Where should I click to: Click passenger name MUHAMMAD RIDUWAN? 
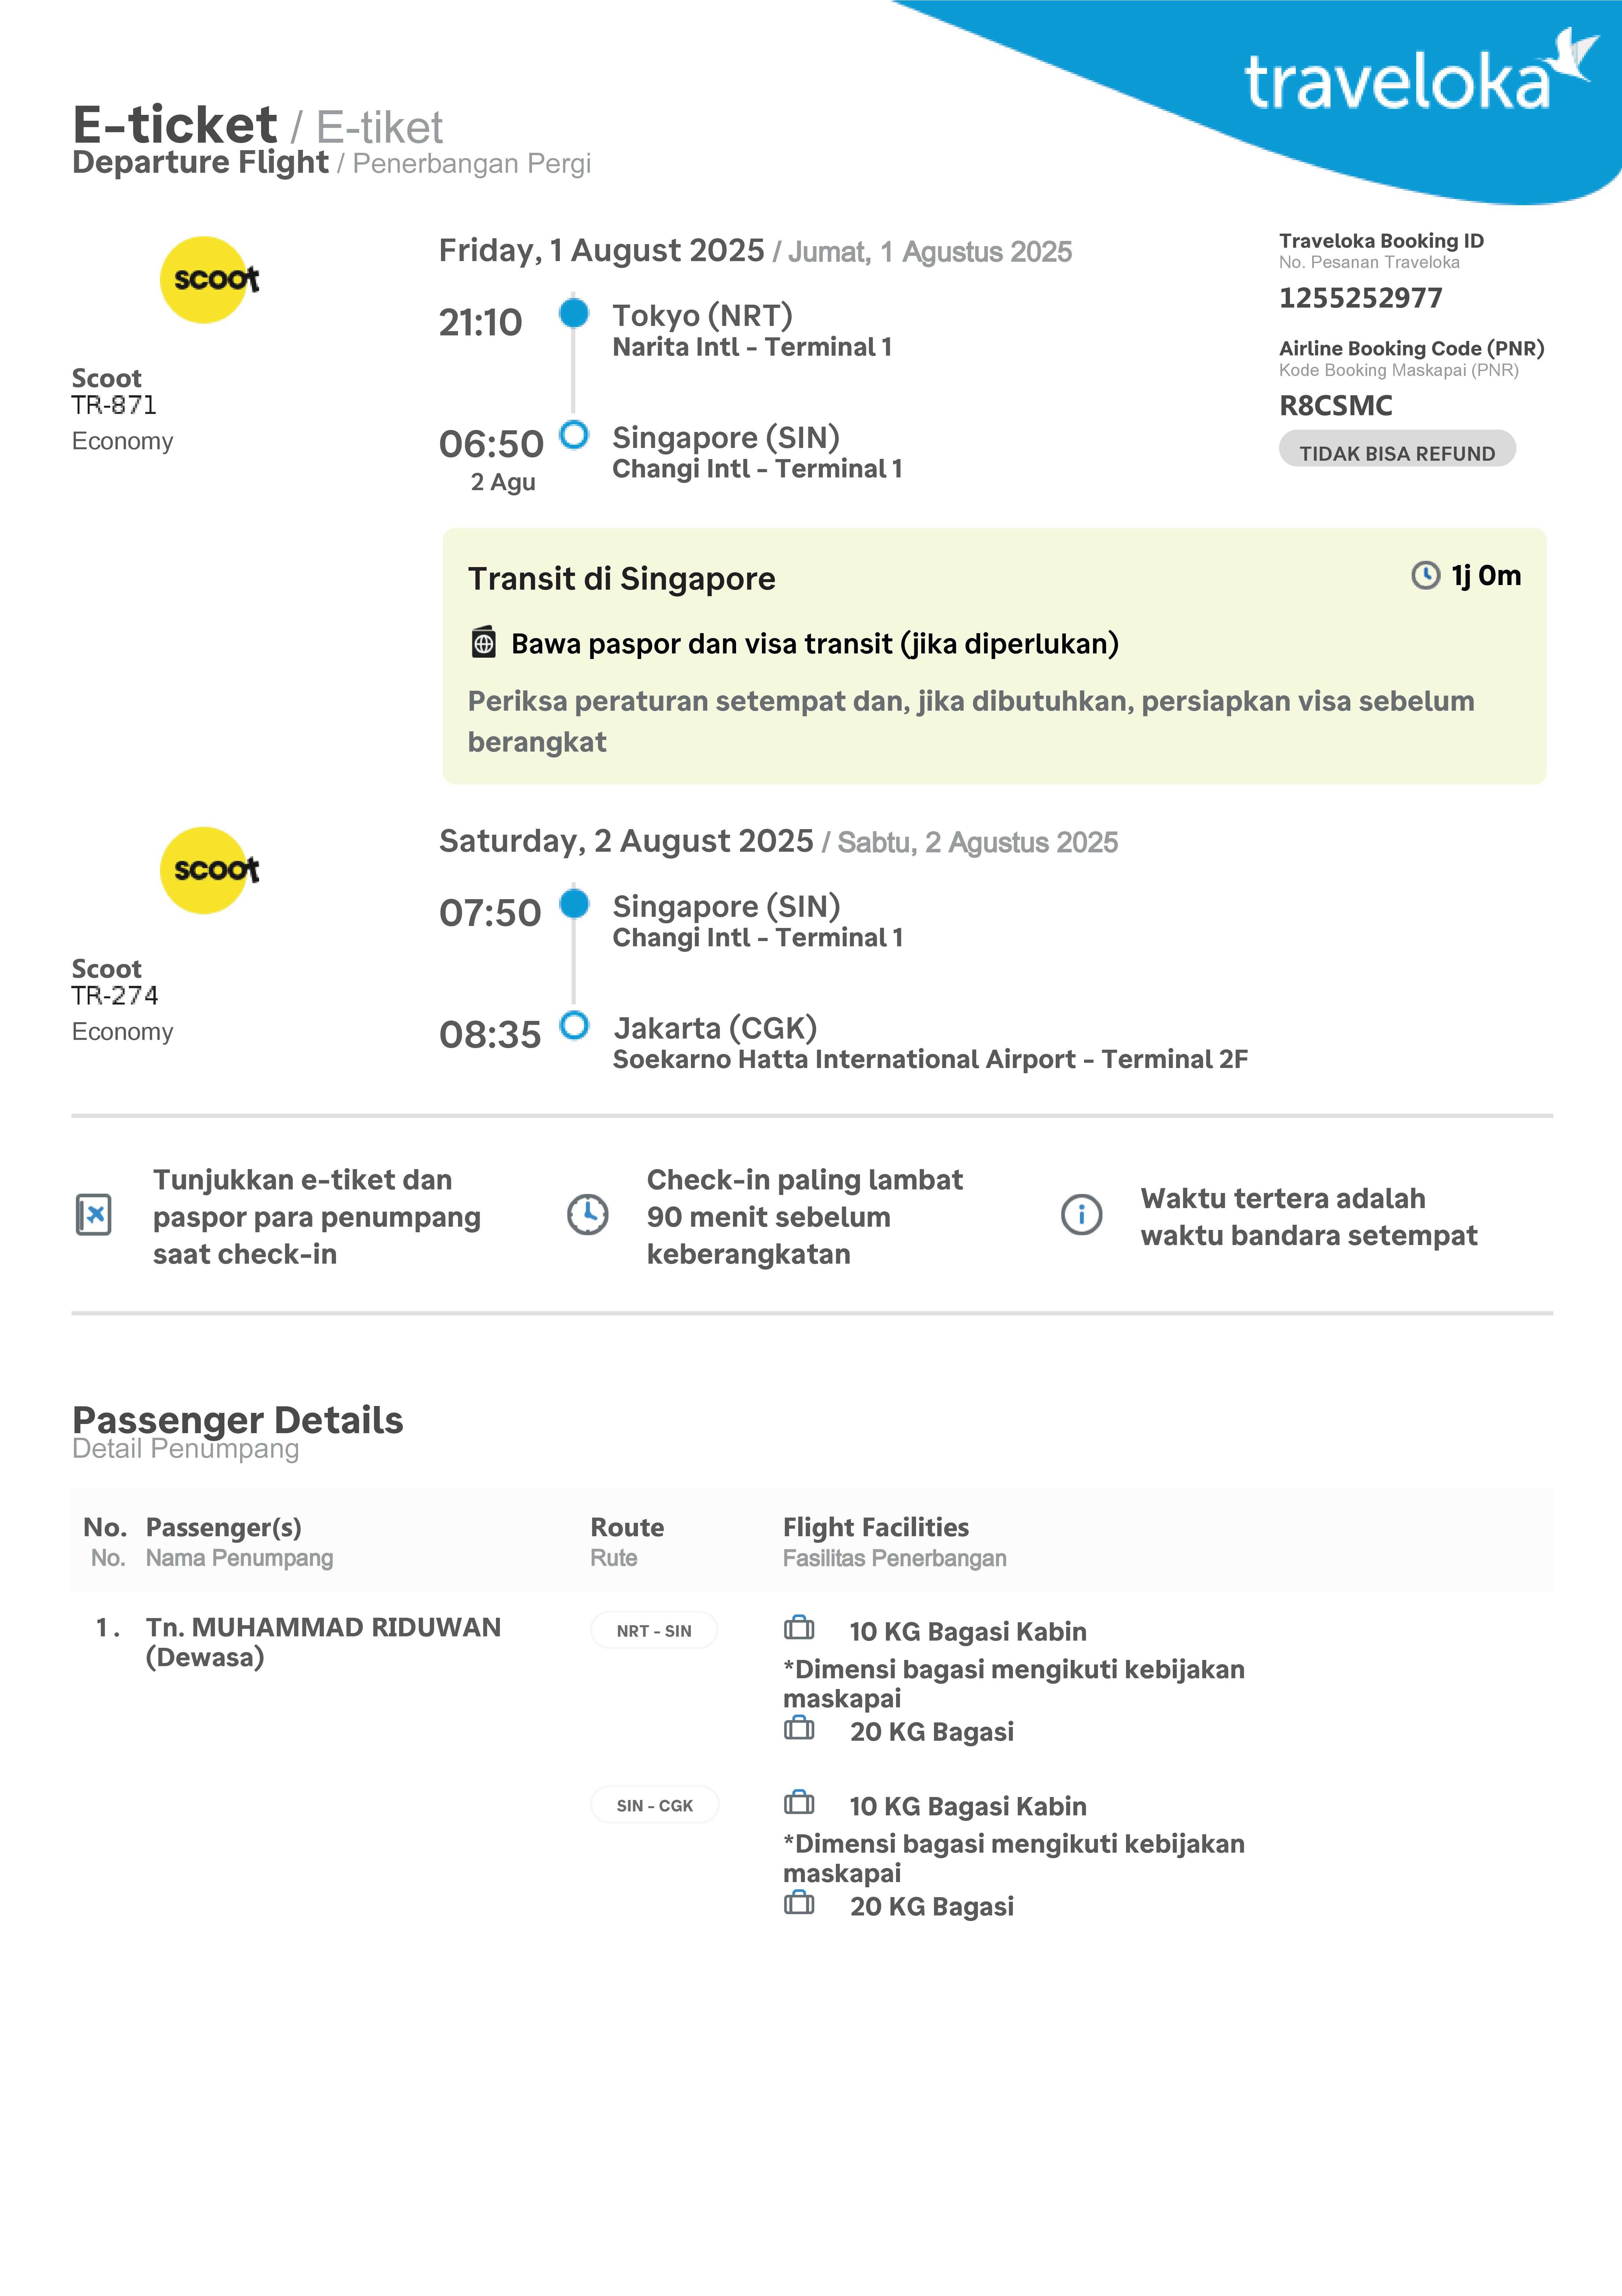[323, 1628]
